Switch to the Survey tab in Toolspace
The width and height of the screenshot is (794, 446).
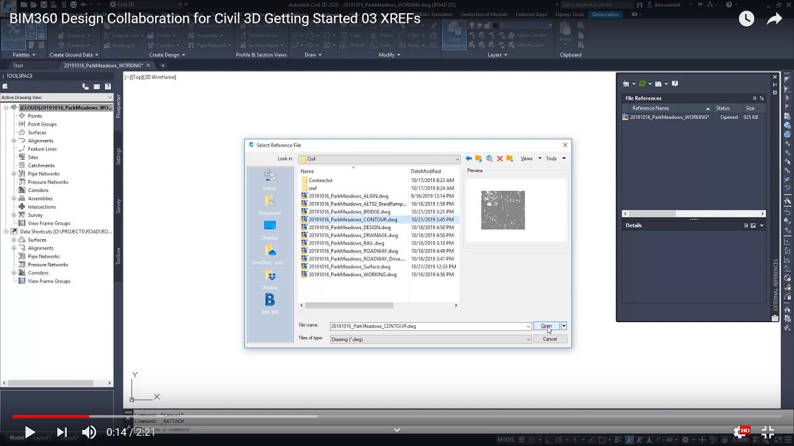[118, 206]
